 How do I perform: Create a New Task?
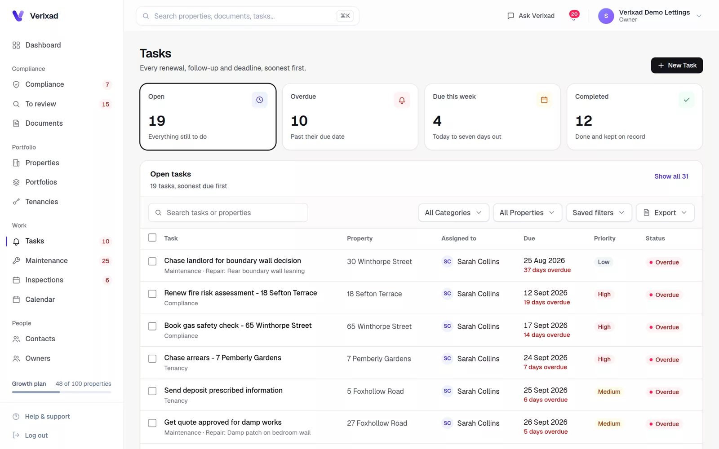pos(677,65)
